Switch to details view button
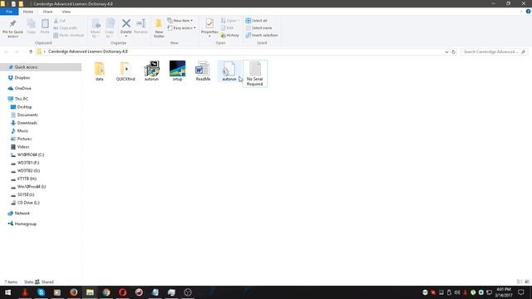This screenshot has width=532, height=299. pyautogui.click(x=520, y=282)
